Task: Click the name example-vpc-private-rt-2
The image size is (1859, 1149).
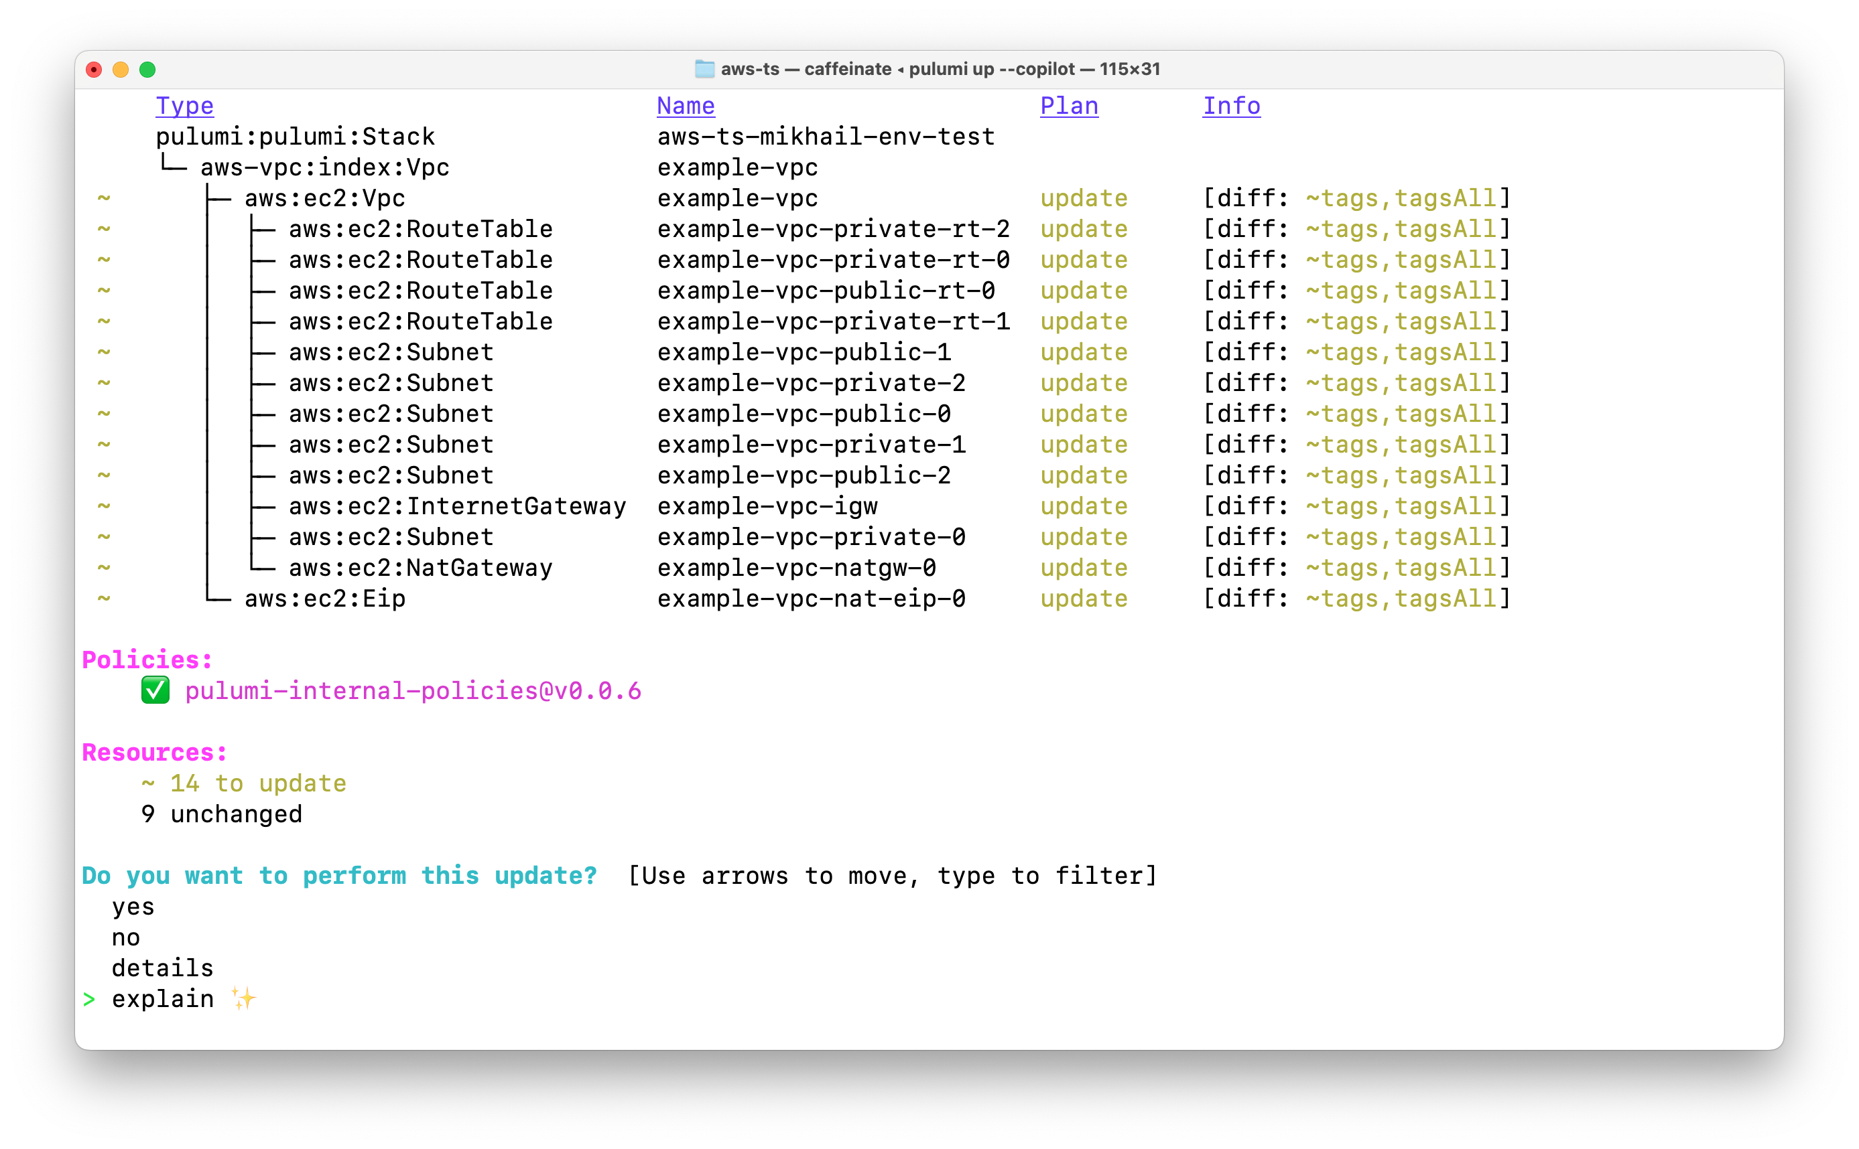Action: [833, 229]
